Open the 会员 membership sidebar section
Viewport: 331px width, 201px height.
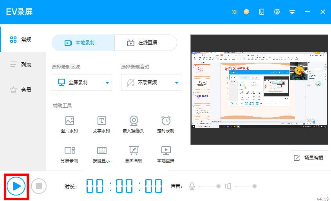pos(23,89)
